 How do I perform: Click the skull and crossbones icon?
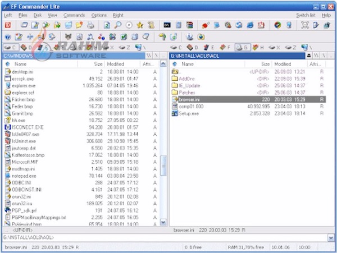[305, 25]
